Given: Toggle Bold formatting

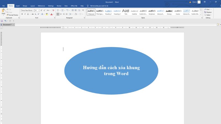Looking at the screenshot, I should 22,14.
